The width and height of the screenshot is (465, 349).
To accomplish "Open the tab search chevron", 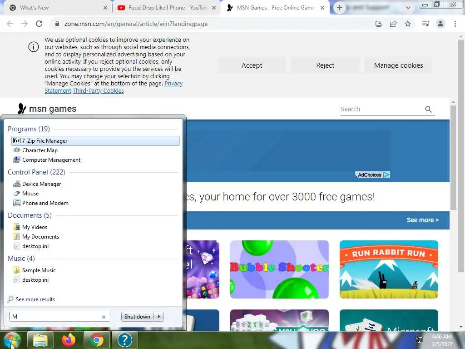I will click(408, 8).
